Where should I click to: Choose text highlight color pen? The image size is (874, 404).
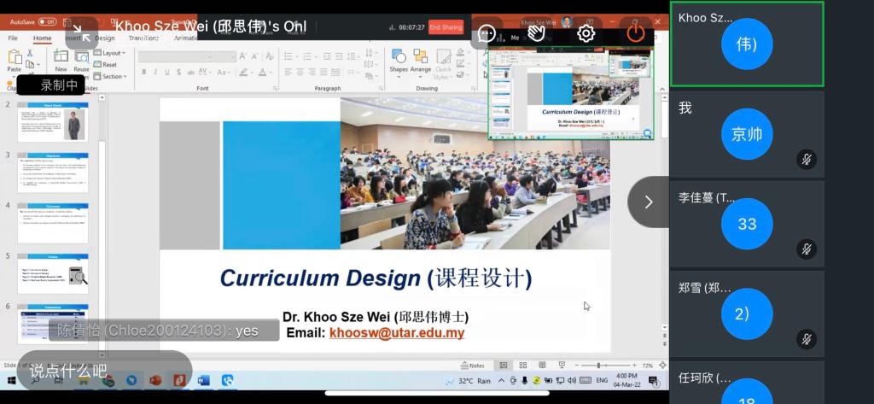pos(244,72)
